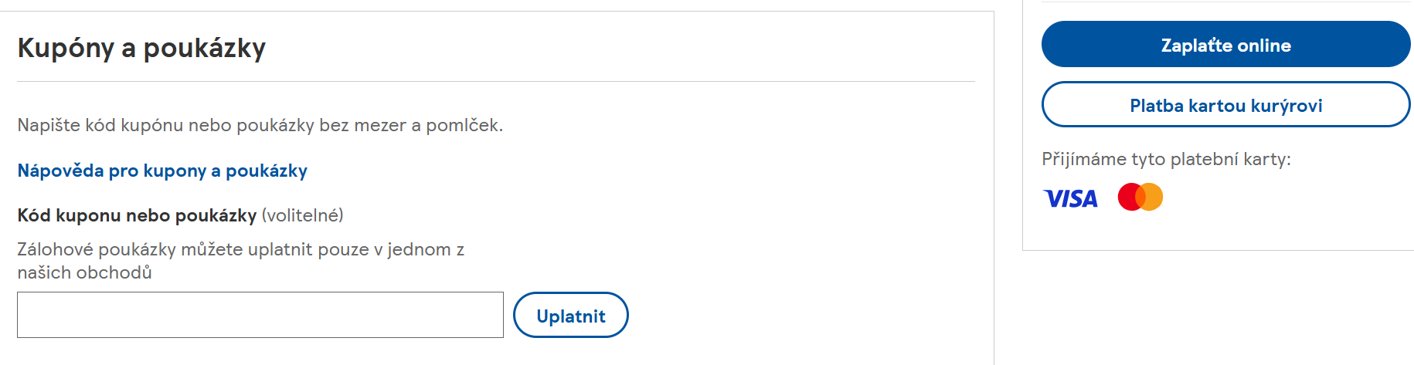Click the word online in the pay button

click(x=1264, y=46)
